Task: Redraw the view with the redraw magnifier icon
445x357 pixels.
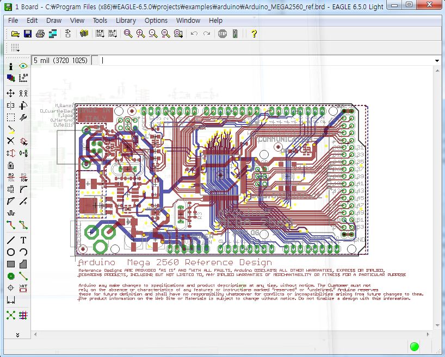Action: pyautogui.click(x=166, y=34)
